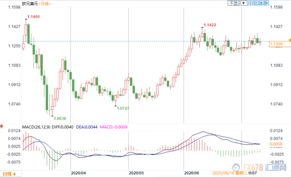
Task: Click the 1.1300 current price tag
Action: click(276, 44)
